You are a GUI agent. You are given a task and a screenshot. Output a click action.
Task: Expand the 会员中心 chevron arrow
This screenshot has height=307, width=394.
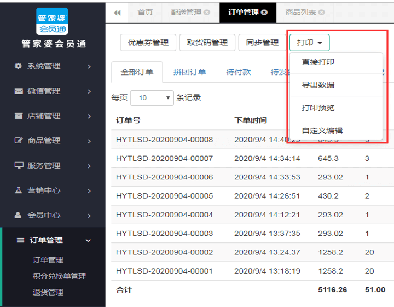pos(89,215)
